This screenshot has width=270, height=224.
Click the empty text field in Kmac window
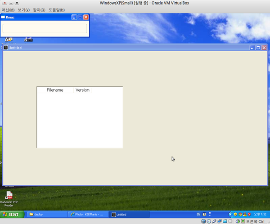click(x=45, y=28)
